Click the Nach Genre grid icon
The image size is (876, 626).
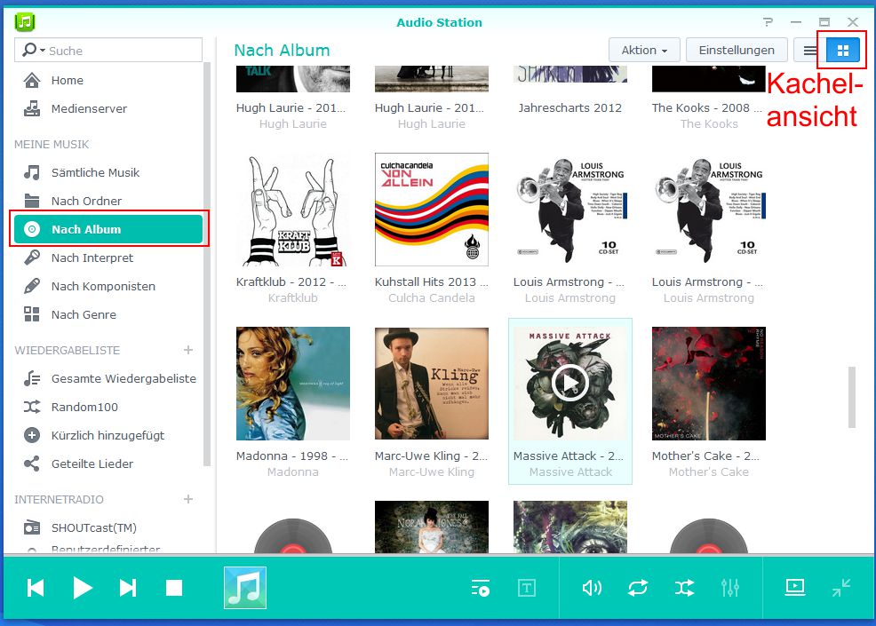(x=32, y=314)
